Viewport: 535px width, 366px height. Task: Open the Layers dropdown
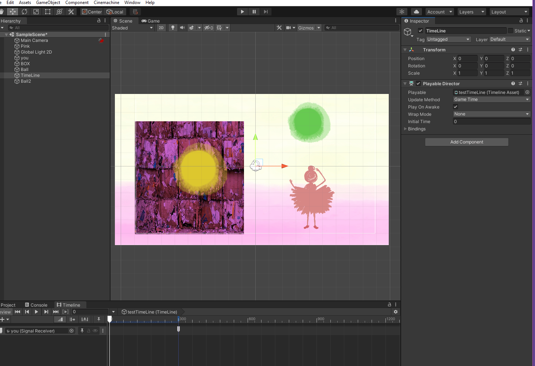[x=472, y=12]
